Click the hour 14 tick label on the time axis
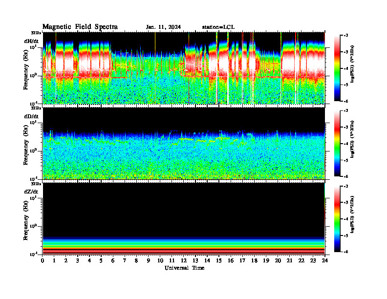387x299 pixels. tap(207, 261)
